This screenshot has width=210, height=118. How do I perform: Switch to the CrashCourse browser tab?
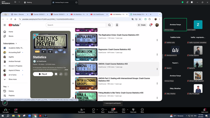click(99, 14)
